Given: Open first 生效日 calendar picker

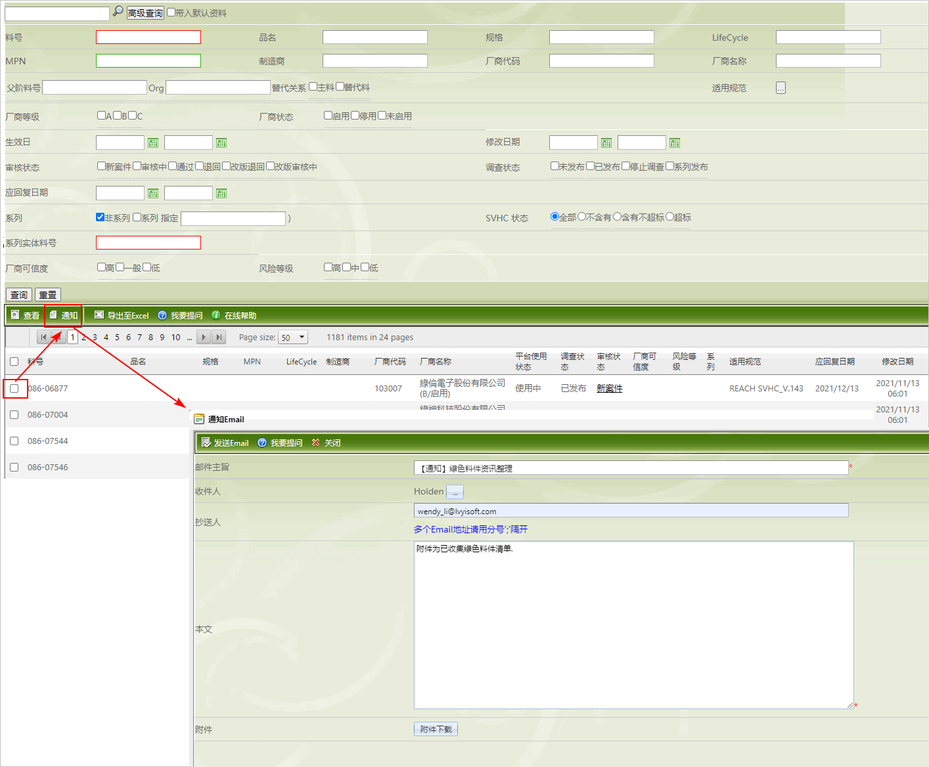Looking at the screenshot, I should [x=153, y=142].
